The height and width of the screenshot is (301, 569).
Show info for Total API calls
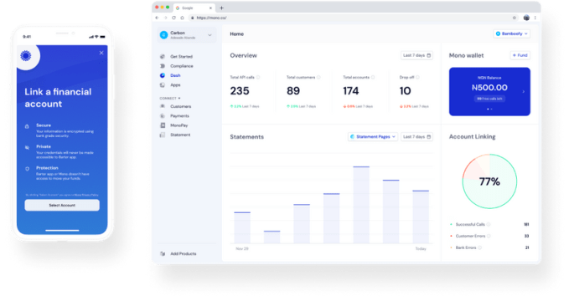258,77
